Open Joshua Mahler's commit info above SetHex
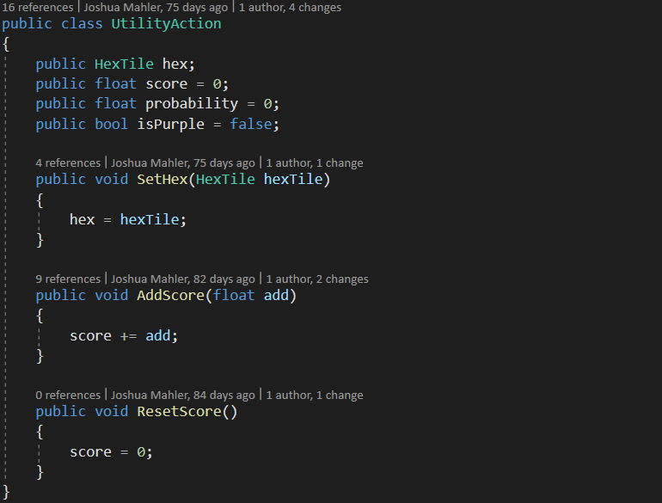This screenshot has width=662, height=503. 183,163
